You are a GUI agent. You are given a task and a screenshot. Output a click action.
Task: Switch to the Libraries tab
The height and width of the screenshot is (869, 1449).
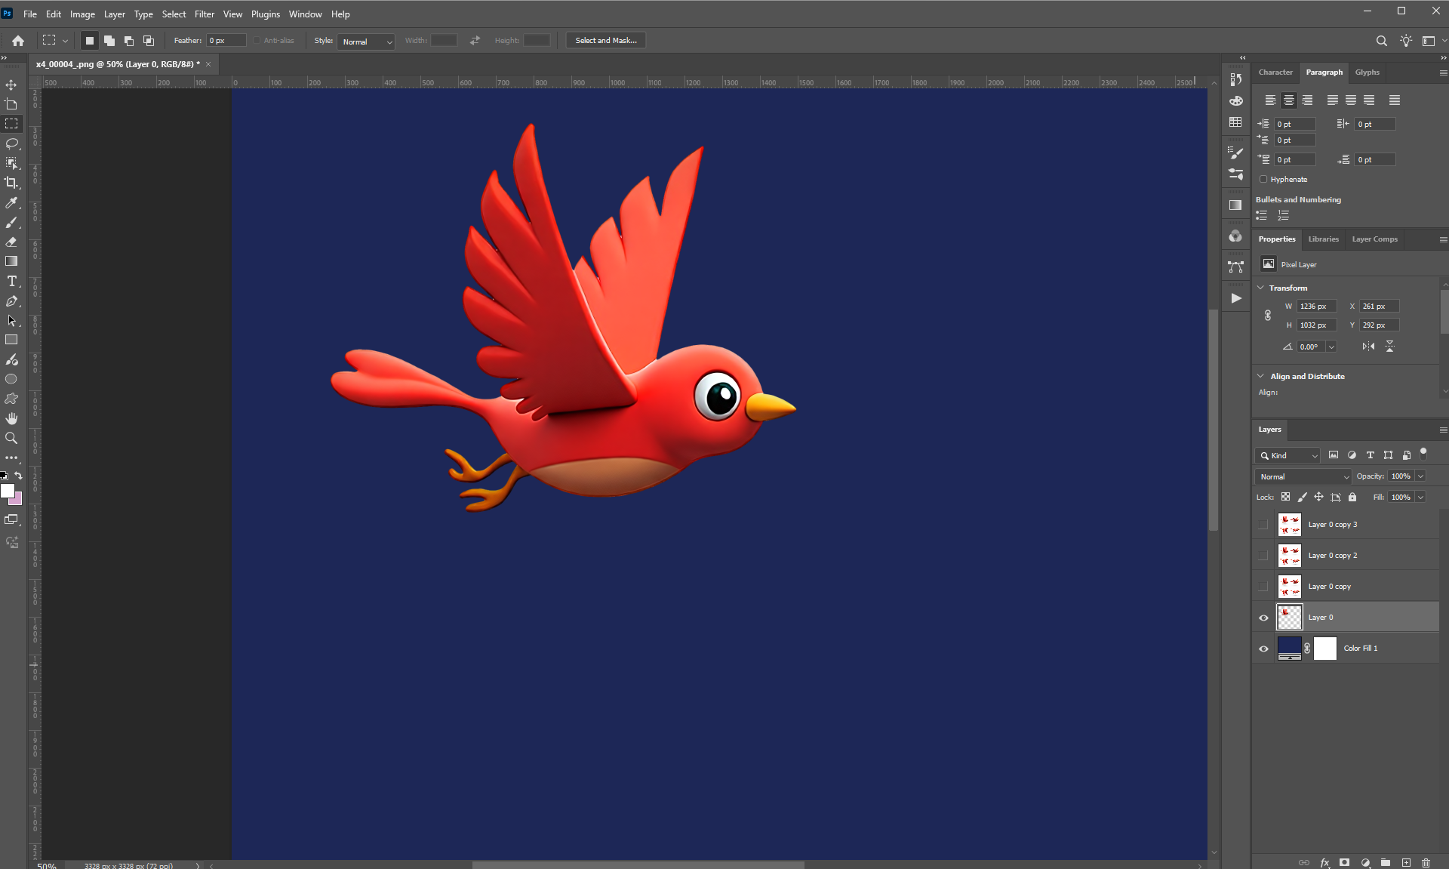click(1323, 239)
